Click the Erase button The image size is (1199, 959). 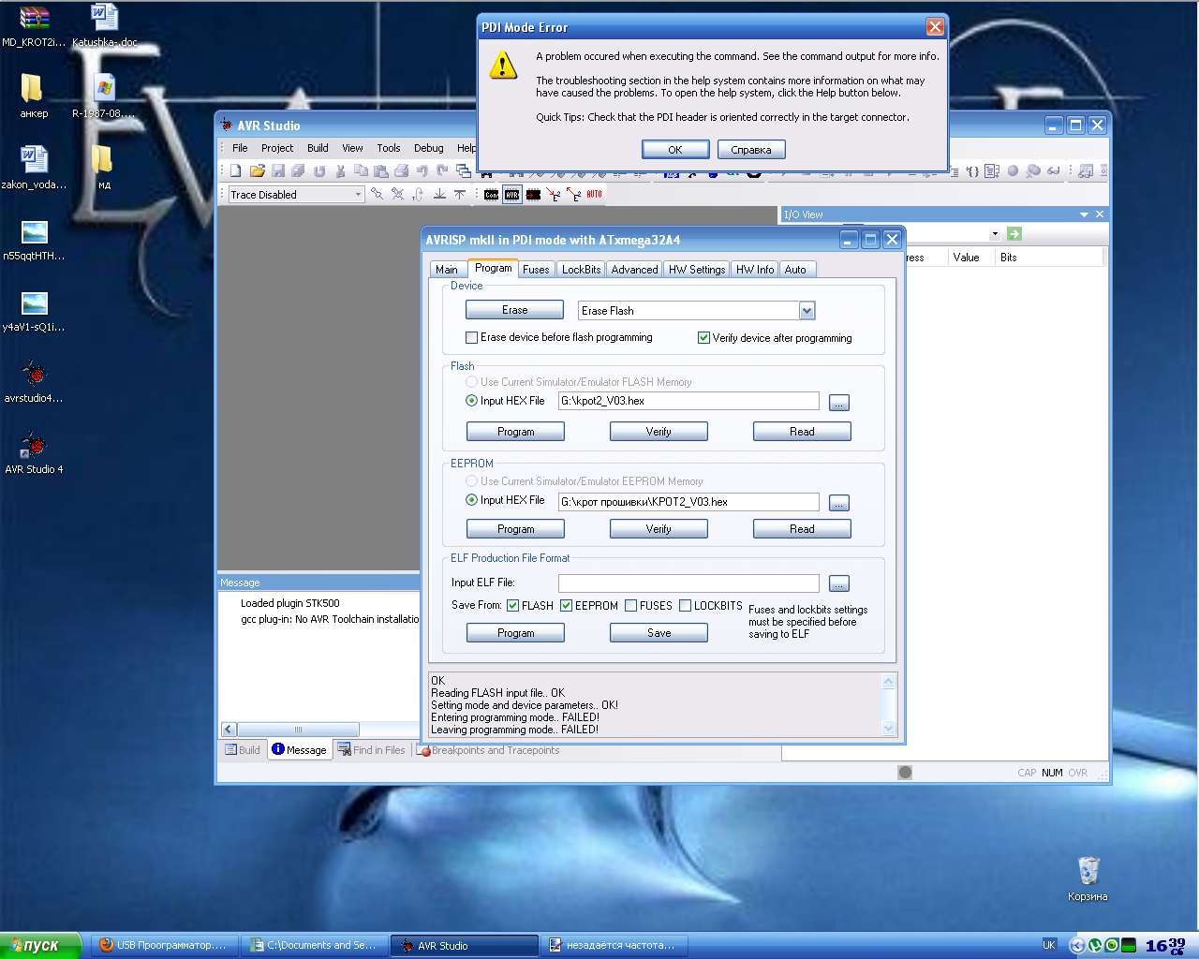coord(514,310)
